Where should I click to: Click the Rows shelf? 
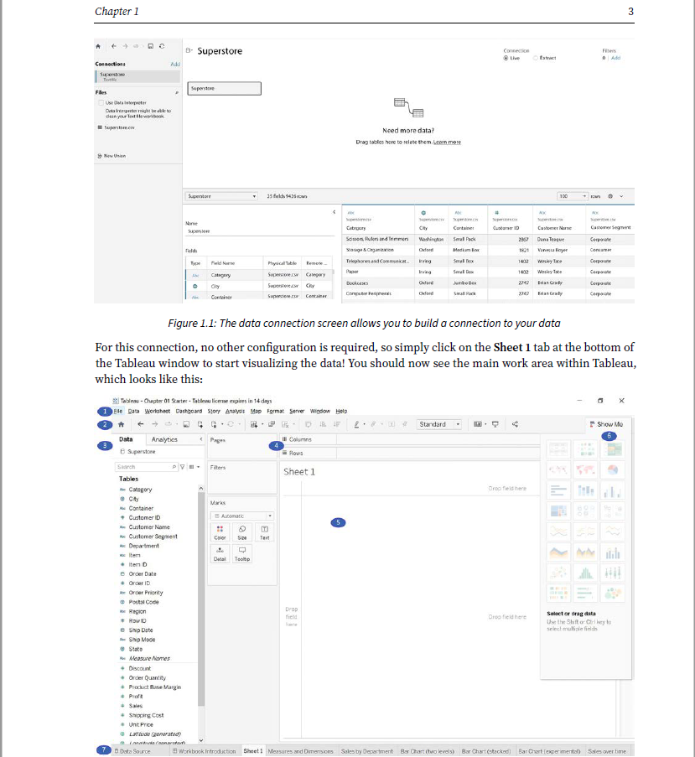410,453
